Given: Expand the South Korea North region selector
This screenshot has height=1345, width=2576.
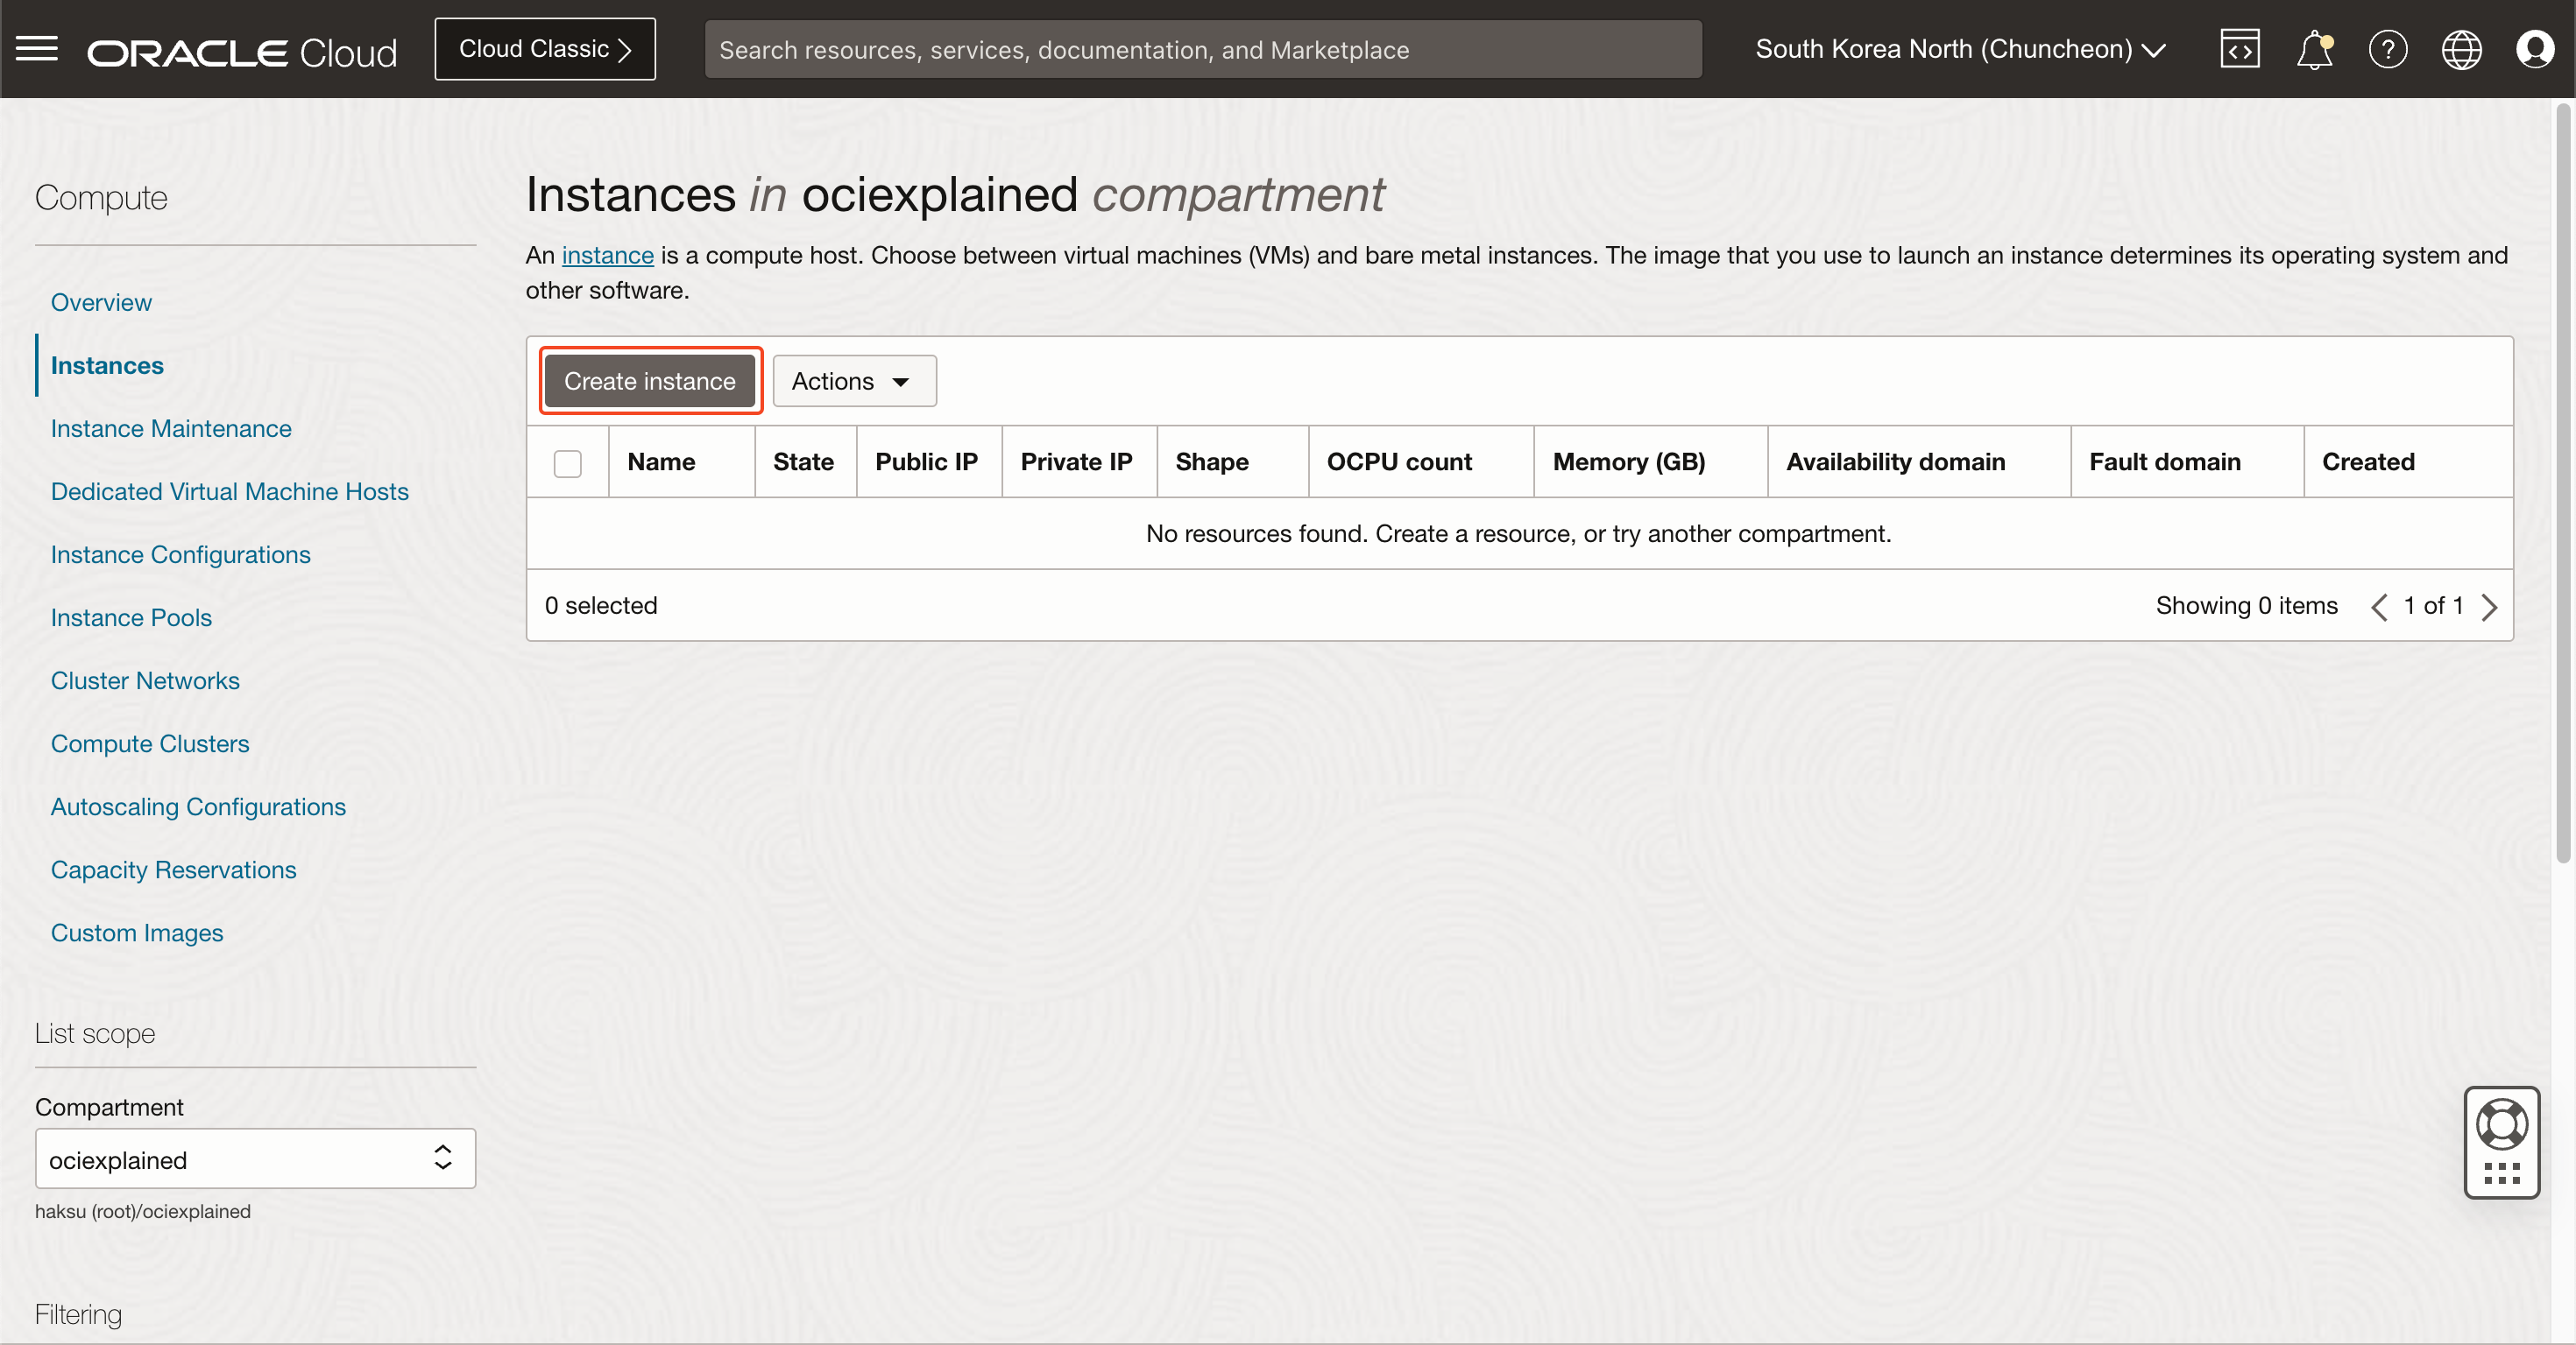Looking at the screenshot, I should tap(1960, 49).
